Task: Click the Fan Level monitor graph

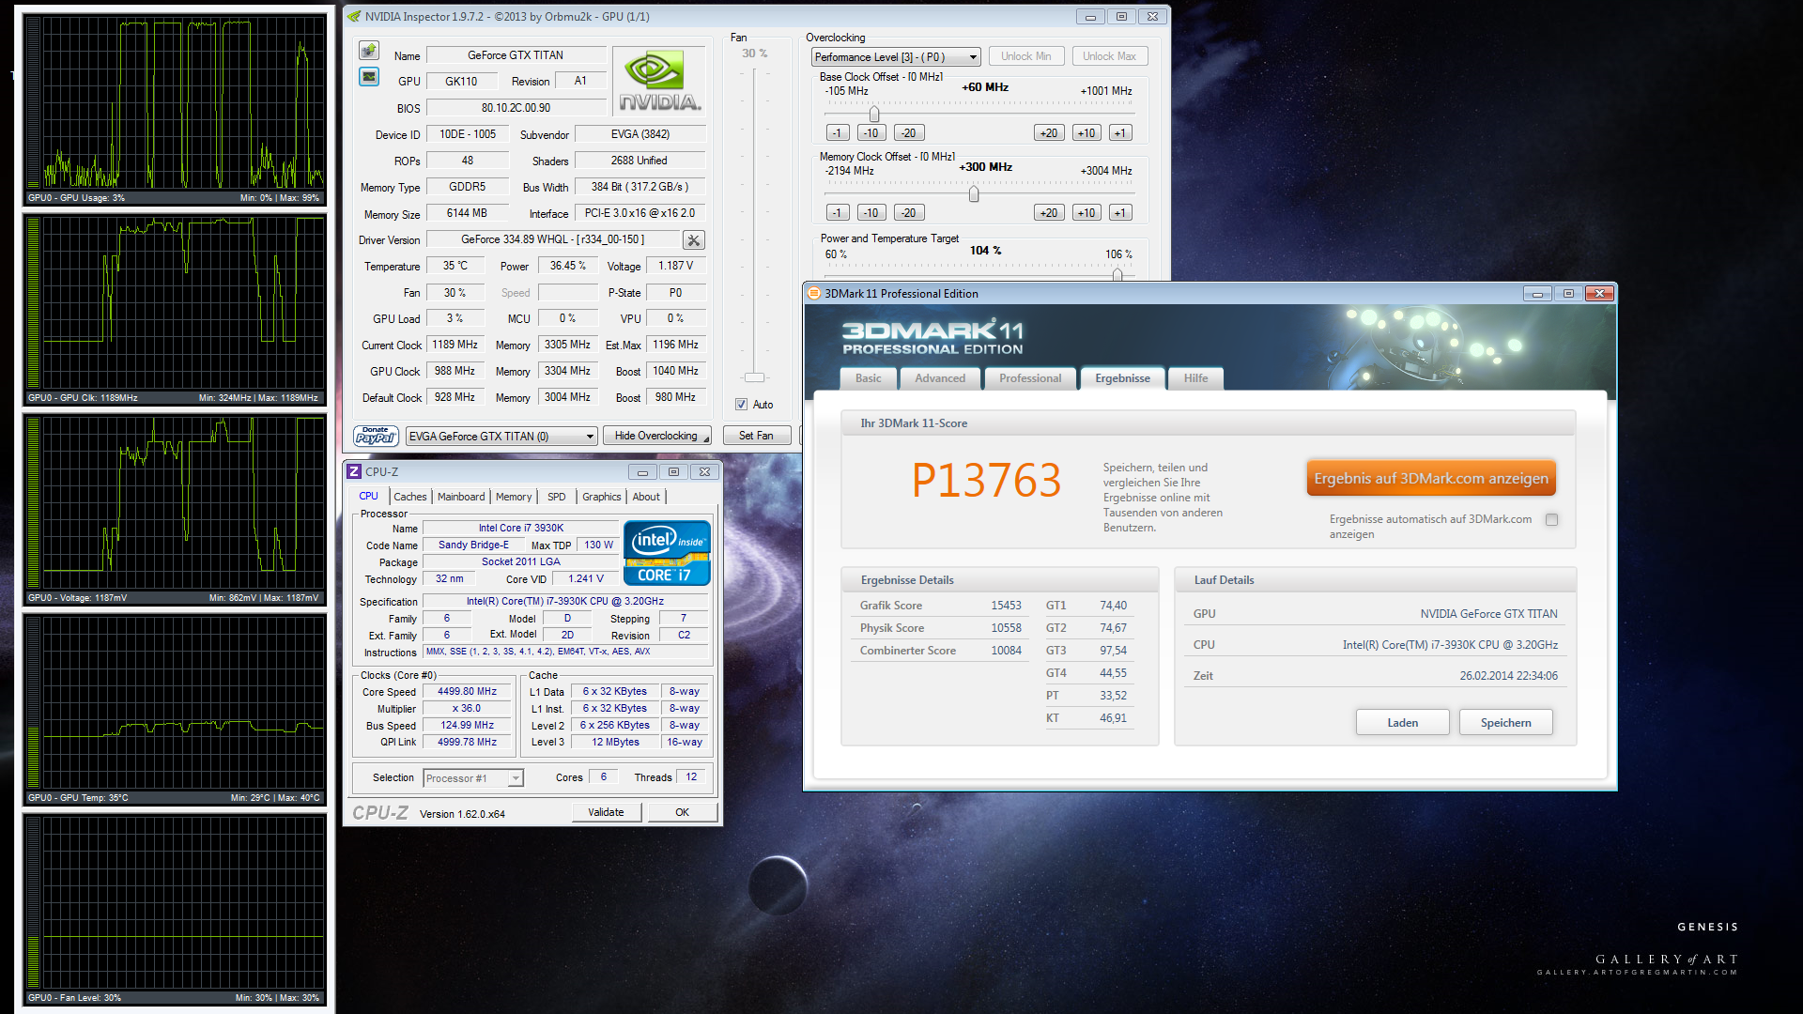Action: pyautogui.click(x=176, y=908)
